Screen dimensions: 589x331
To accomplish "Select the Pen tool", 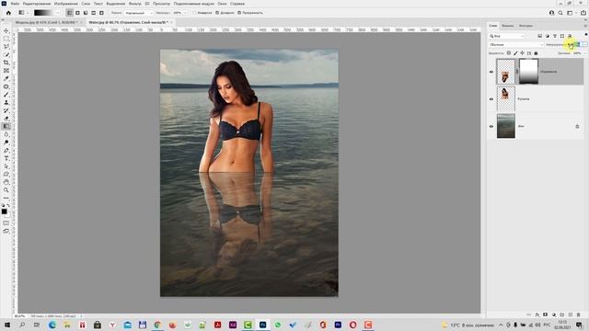I will tap(6, 151).
